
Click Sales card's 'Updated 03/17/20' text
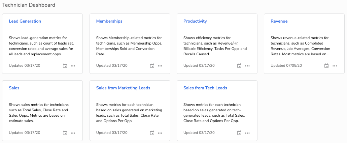coord(25,133)
